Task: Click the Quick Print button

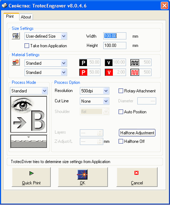Action: [31, 177]
